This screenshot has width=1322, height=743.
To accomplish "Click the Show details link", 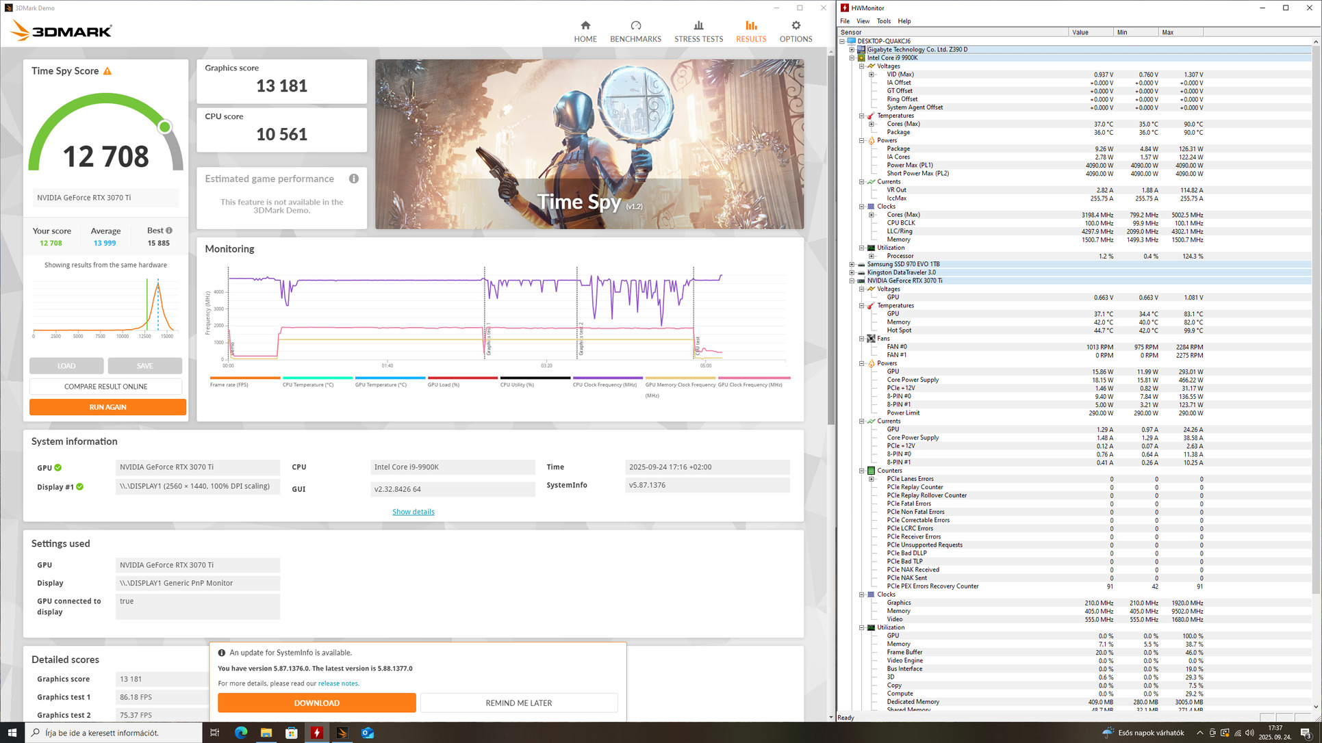I will pos(413,512).
